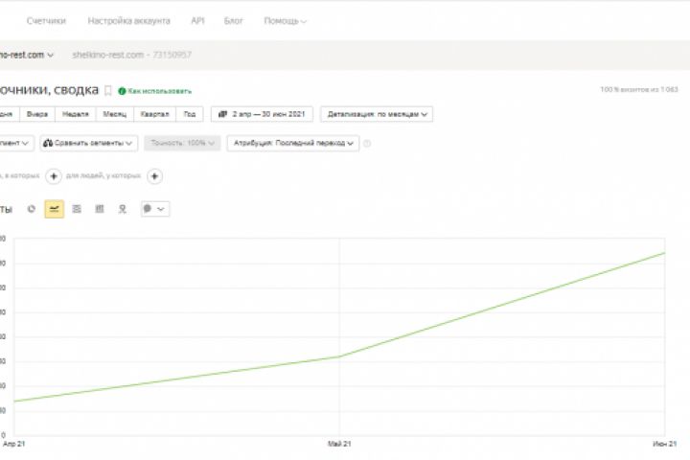Bookmark the report with the flag icon

click(x=107, y=91)
